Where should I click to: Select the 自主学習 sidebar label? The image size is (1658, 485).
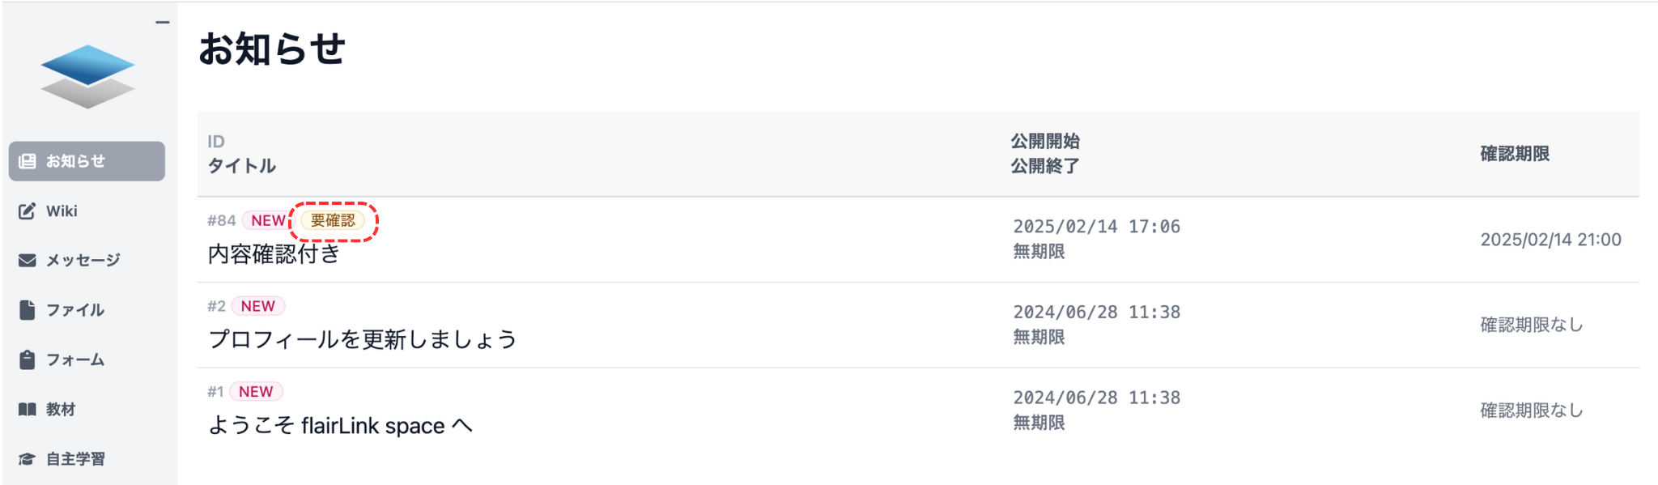tap(75, 459)
